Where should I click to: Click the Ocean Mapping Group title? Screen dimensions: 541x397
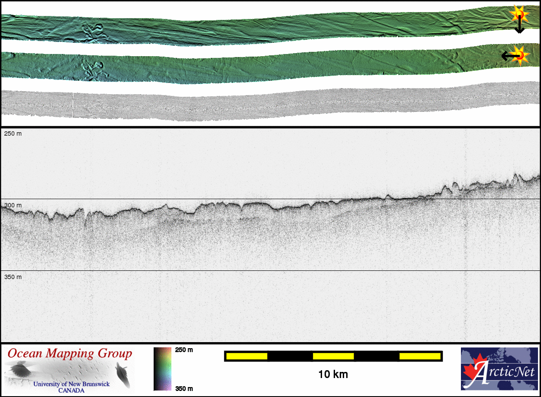click(70, 354)
